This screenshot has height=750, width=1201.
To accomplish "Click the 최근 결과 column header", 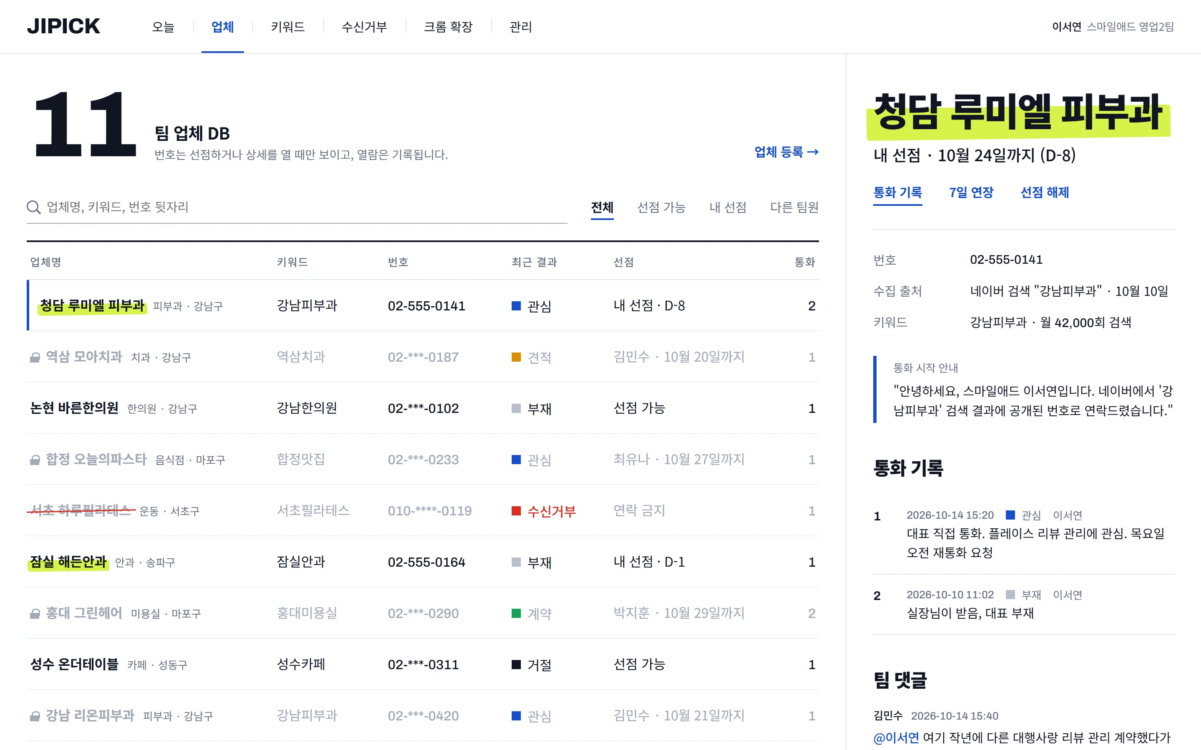I will tap(534, 262).
